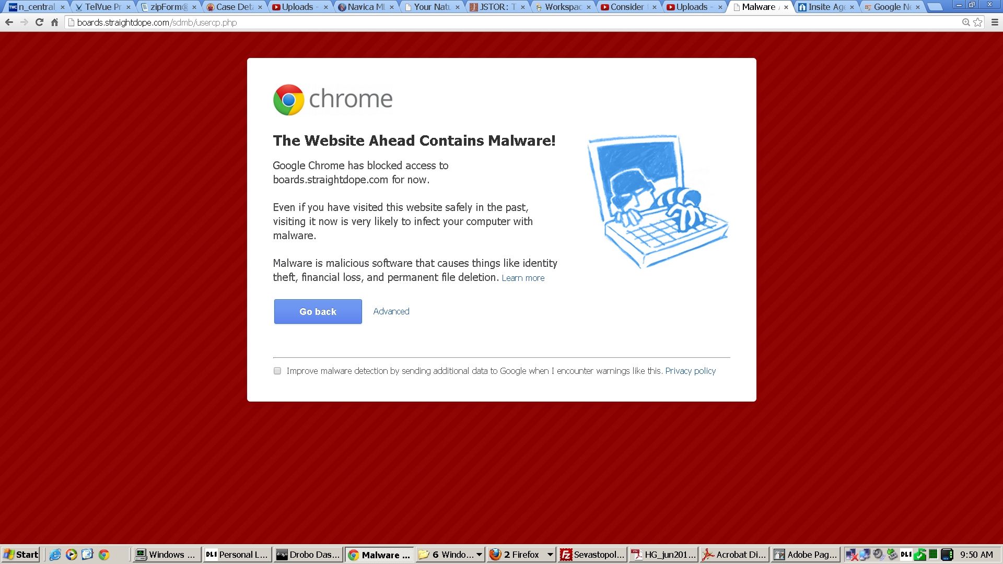This screenshot has height=564, width=1003.
Task: Bookmark this page with the star icon
Action: (x=978, y=22)
